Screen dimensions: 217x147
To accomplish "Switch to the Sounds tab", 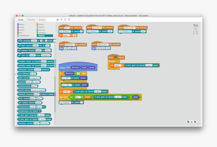I will [42, 20].
